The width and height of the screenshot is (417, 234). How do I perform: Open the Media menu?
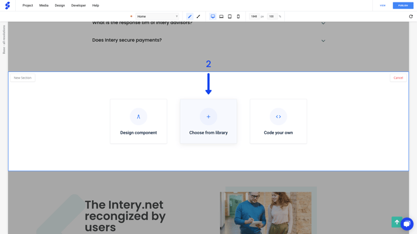tap(44, 5)
